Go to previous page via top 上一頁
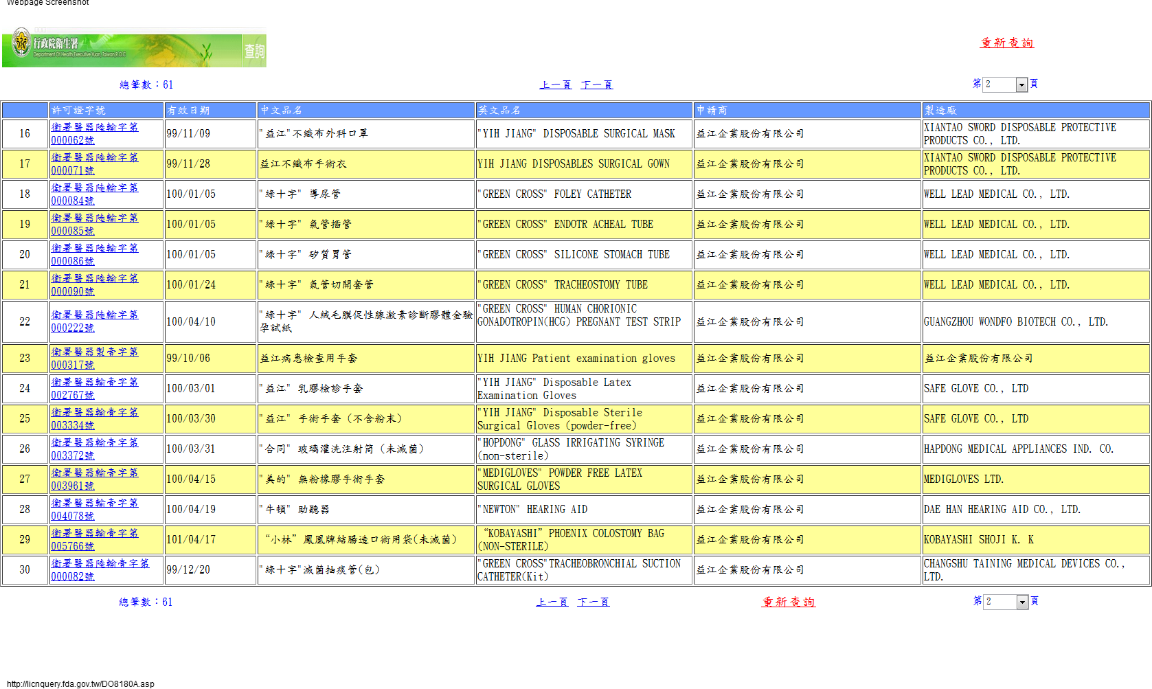The image size is (1152, 689). pos(555,84)
